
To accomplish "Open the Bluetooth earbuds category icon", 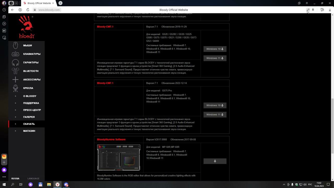I will [x=15, y=71].
